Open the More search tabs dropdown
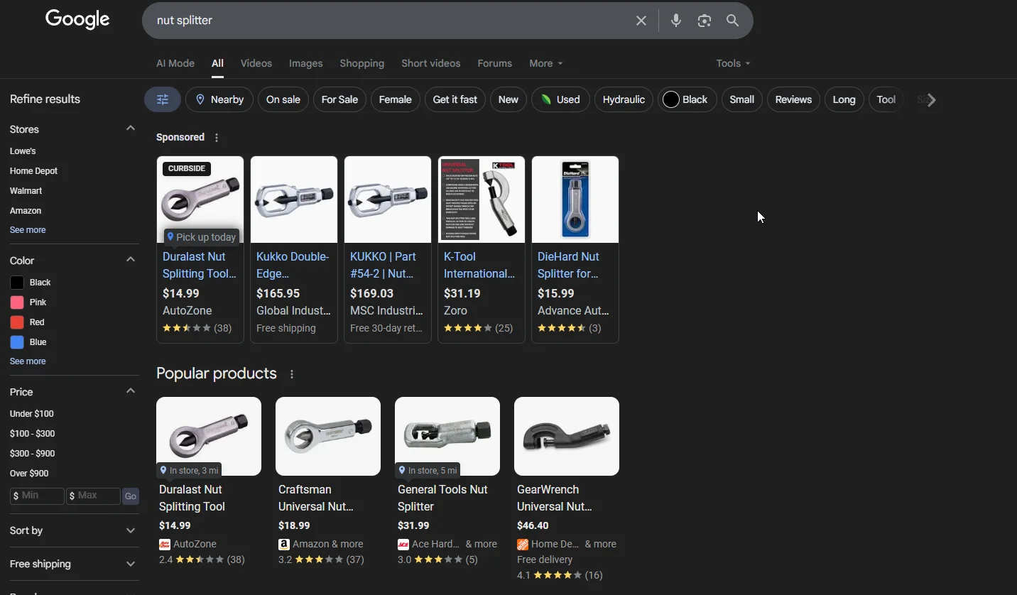This screenshot has height=595, width=1017. point(545,63)
